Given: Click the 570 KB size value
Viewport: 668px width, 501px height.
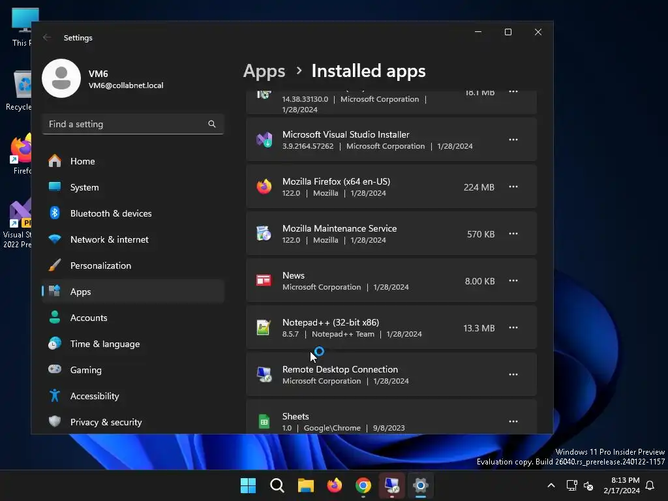Looking at the screenshot, I should coord(481,234).
